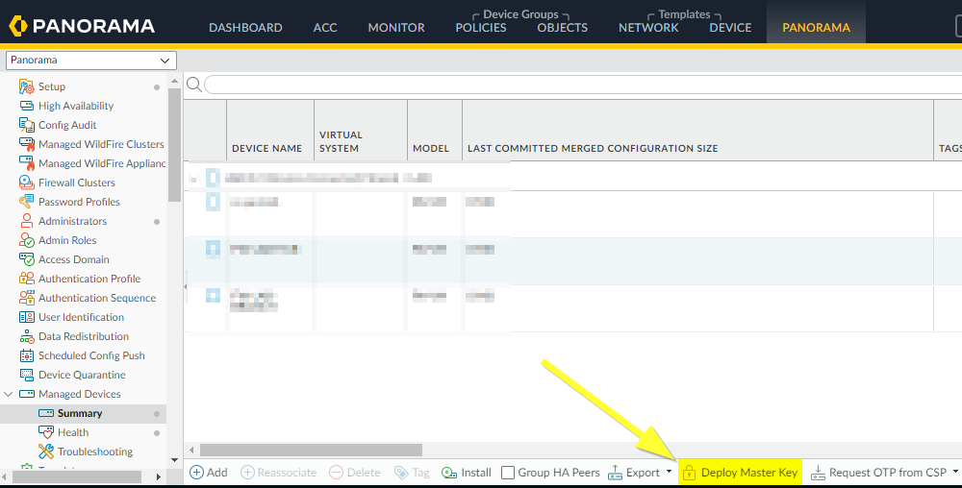This screenshot has width=962, height=488.
Task: Open the Export dropdown arrow
Action: pos(669,472)
